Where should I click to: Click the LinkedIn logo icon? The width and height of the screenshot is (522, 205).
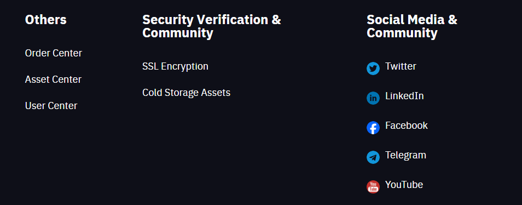(x=373, y=98)
